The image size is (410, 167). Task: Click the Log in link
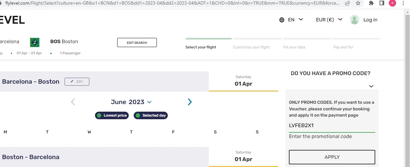coord(370,20)
